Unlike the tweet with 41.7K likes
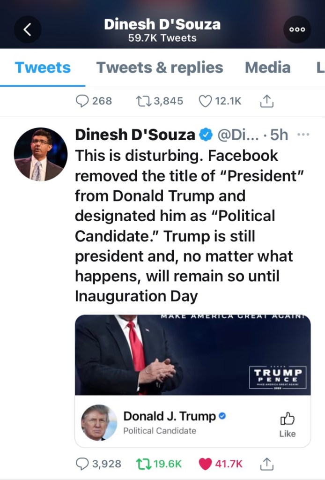 click(x=206, y=464)
